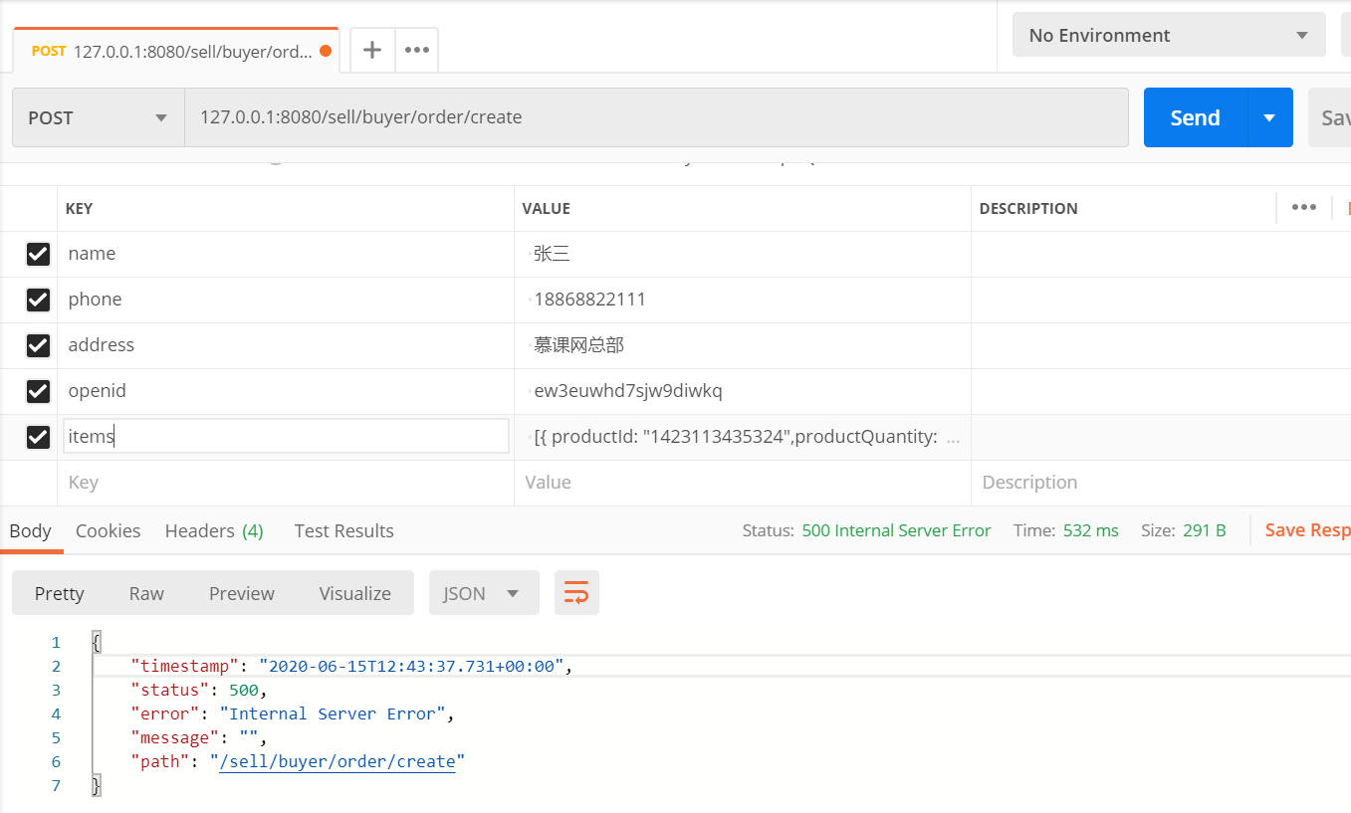The height and width of the screenshot is (813, 1351).
Task: Click the timestamp value in response
Action: [412, 666]
